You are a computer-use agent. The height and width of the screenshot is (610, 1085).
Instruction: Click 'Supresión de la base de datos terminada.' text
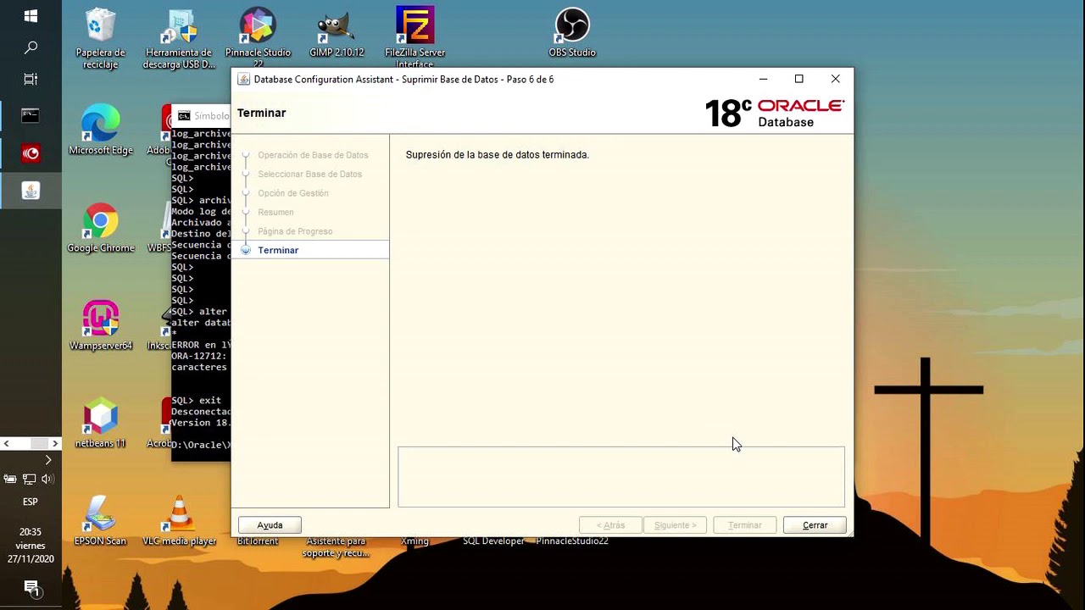(497, 155)
